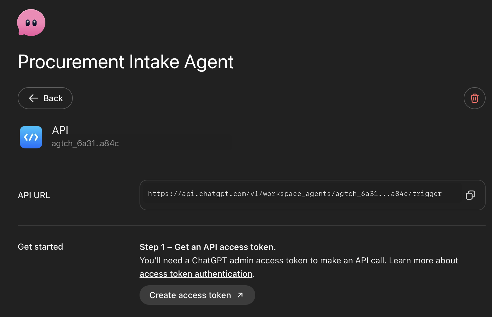The height and width of the screenshot is (317, 492).
Task: Copy the API URL with copy icon
Action: click(470, 195)
